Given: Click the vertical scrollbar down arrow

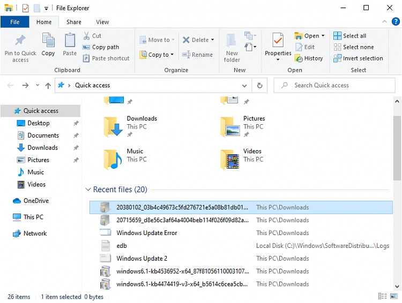Looking at the screenshot, I should (x=397, y=286).
